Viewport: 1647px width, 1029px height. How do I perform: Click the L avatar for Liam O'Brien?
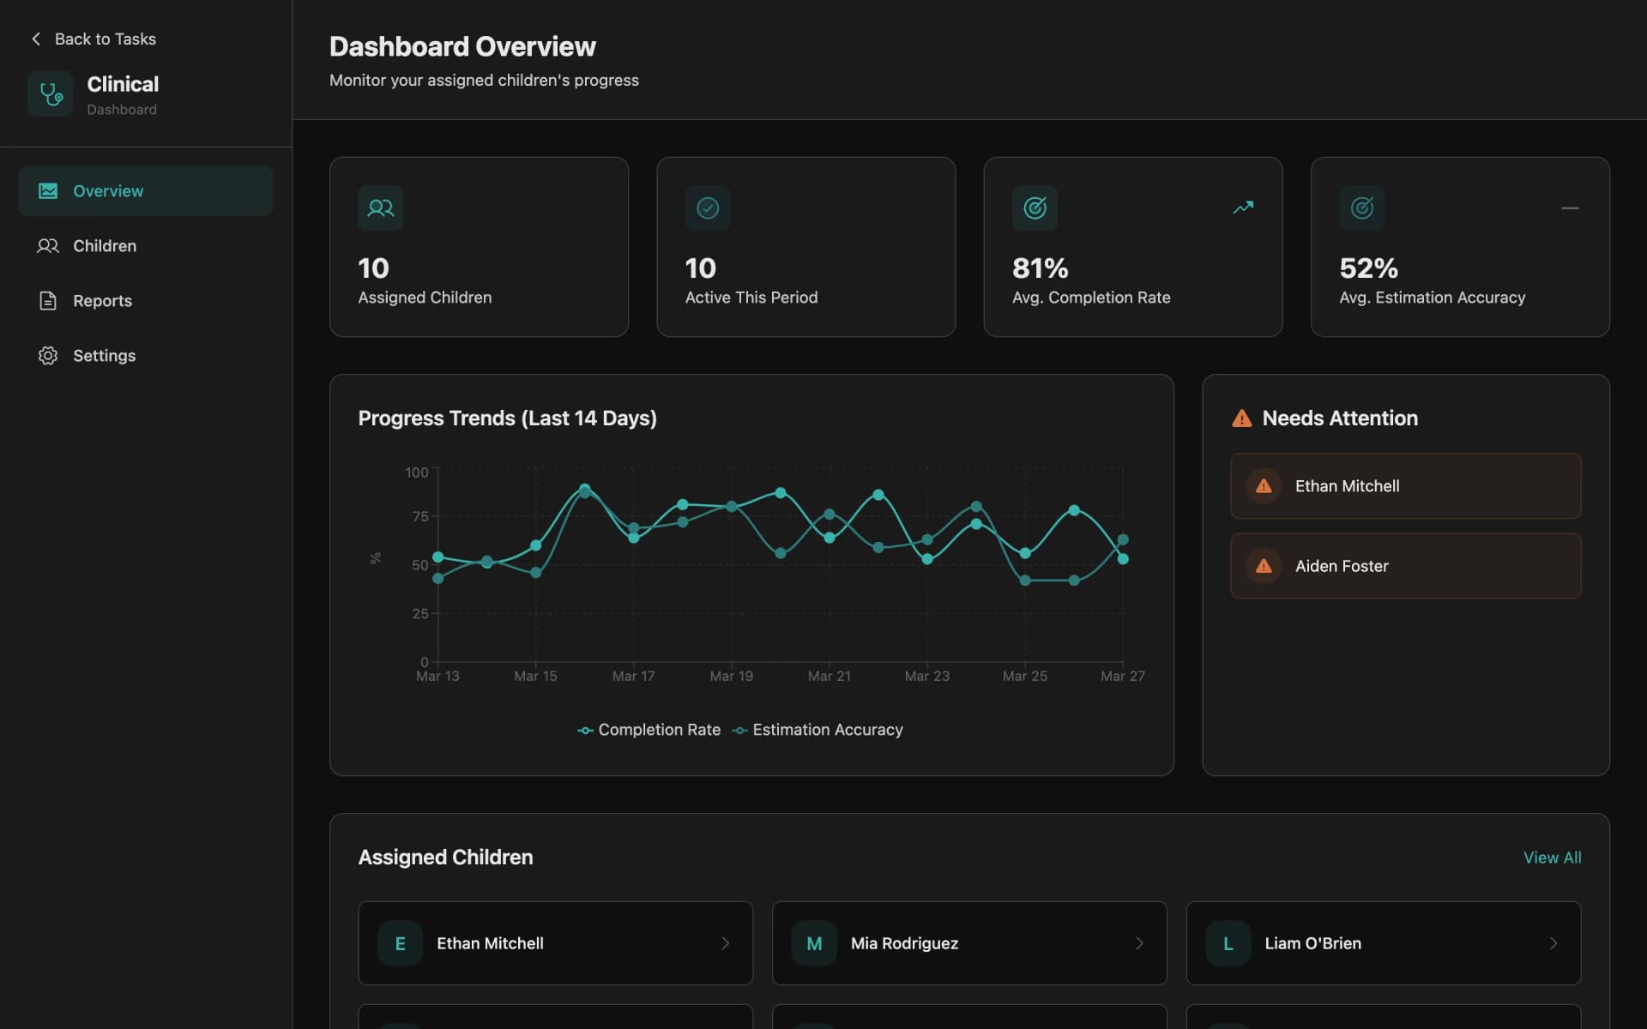coord(1228,943)
